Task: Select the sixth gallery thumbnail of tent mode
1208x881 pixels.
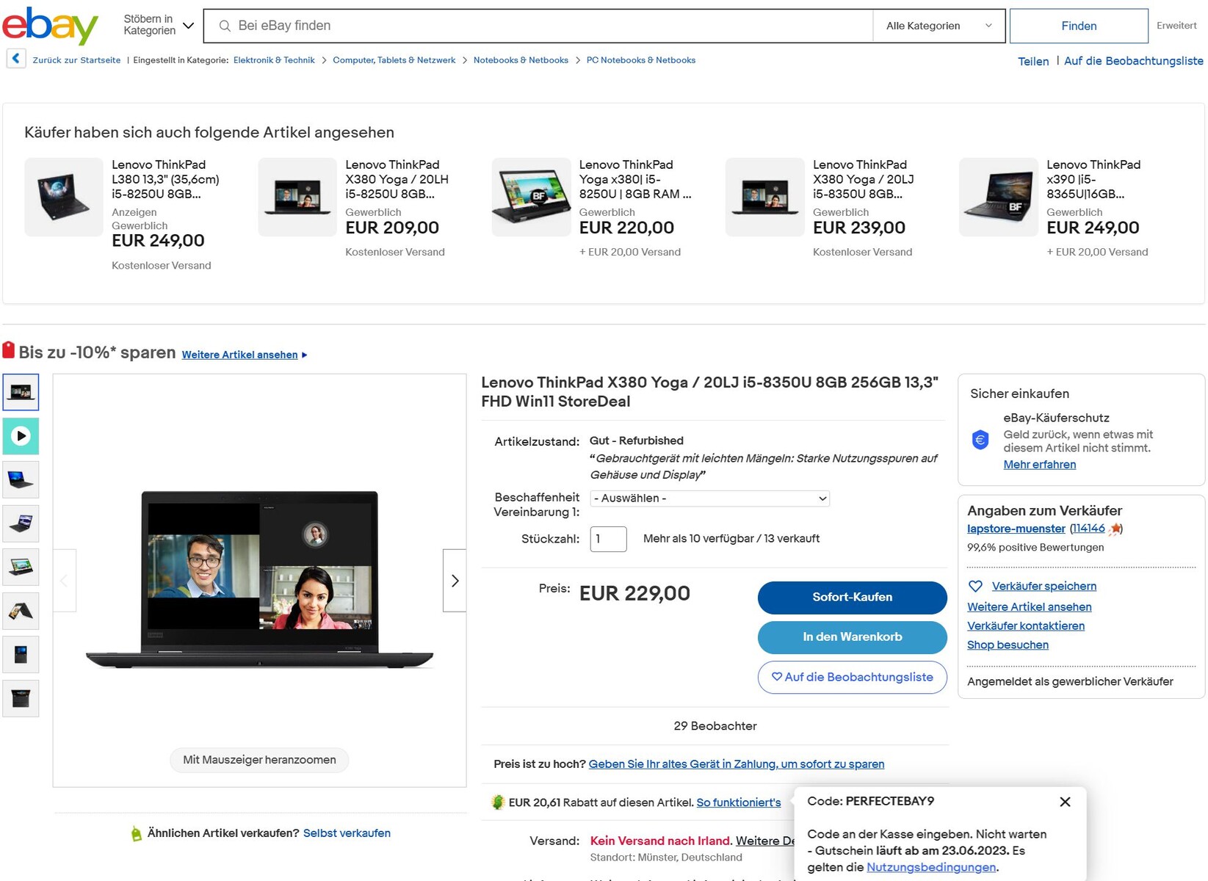Action: 21,611
